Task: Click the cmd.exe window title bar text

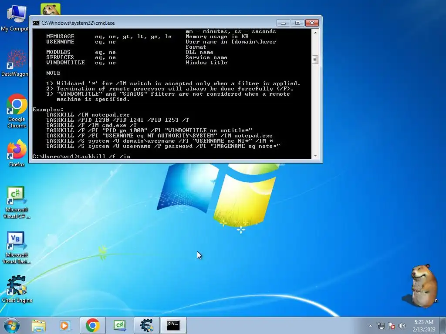Action: (x=78, y=23)
